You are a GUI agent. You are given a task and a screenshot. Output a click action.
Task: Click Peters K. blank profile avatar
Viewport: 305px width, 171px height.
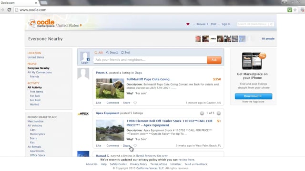coord(83,74)
